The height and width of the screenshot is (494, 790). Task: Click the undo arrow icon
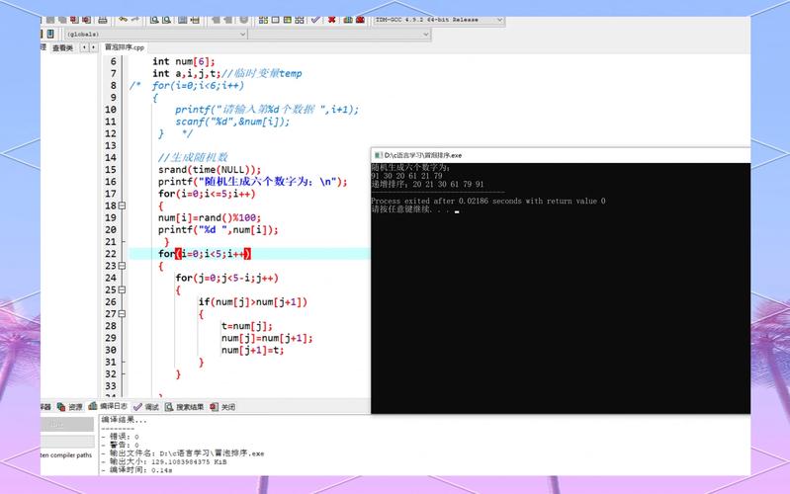[x=122, y=19]
